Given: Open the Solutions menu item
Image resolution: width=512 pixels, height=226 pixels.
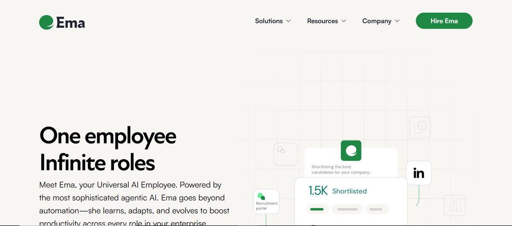Looking at the screenshot, I should [x=269, y=21].
